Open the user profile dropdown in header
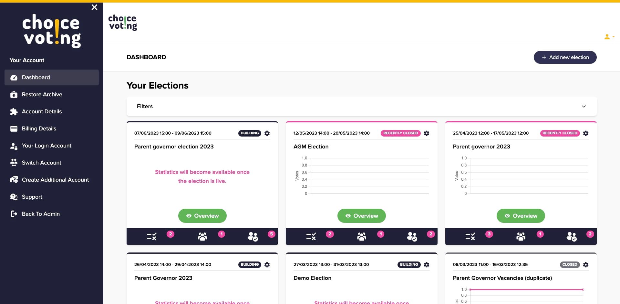Image resolution: width=620 pixels, height=304 pixels. (609, 37)
